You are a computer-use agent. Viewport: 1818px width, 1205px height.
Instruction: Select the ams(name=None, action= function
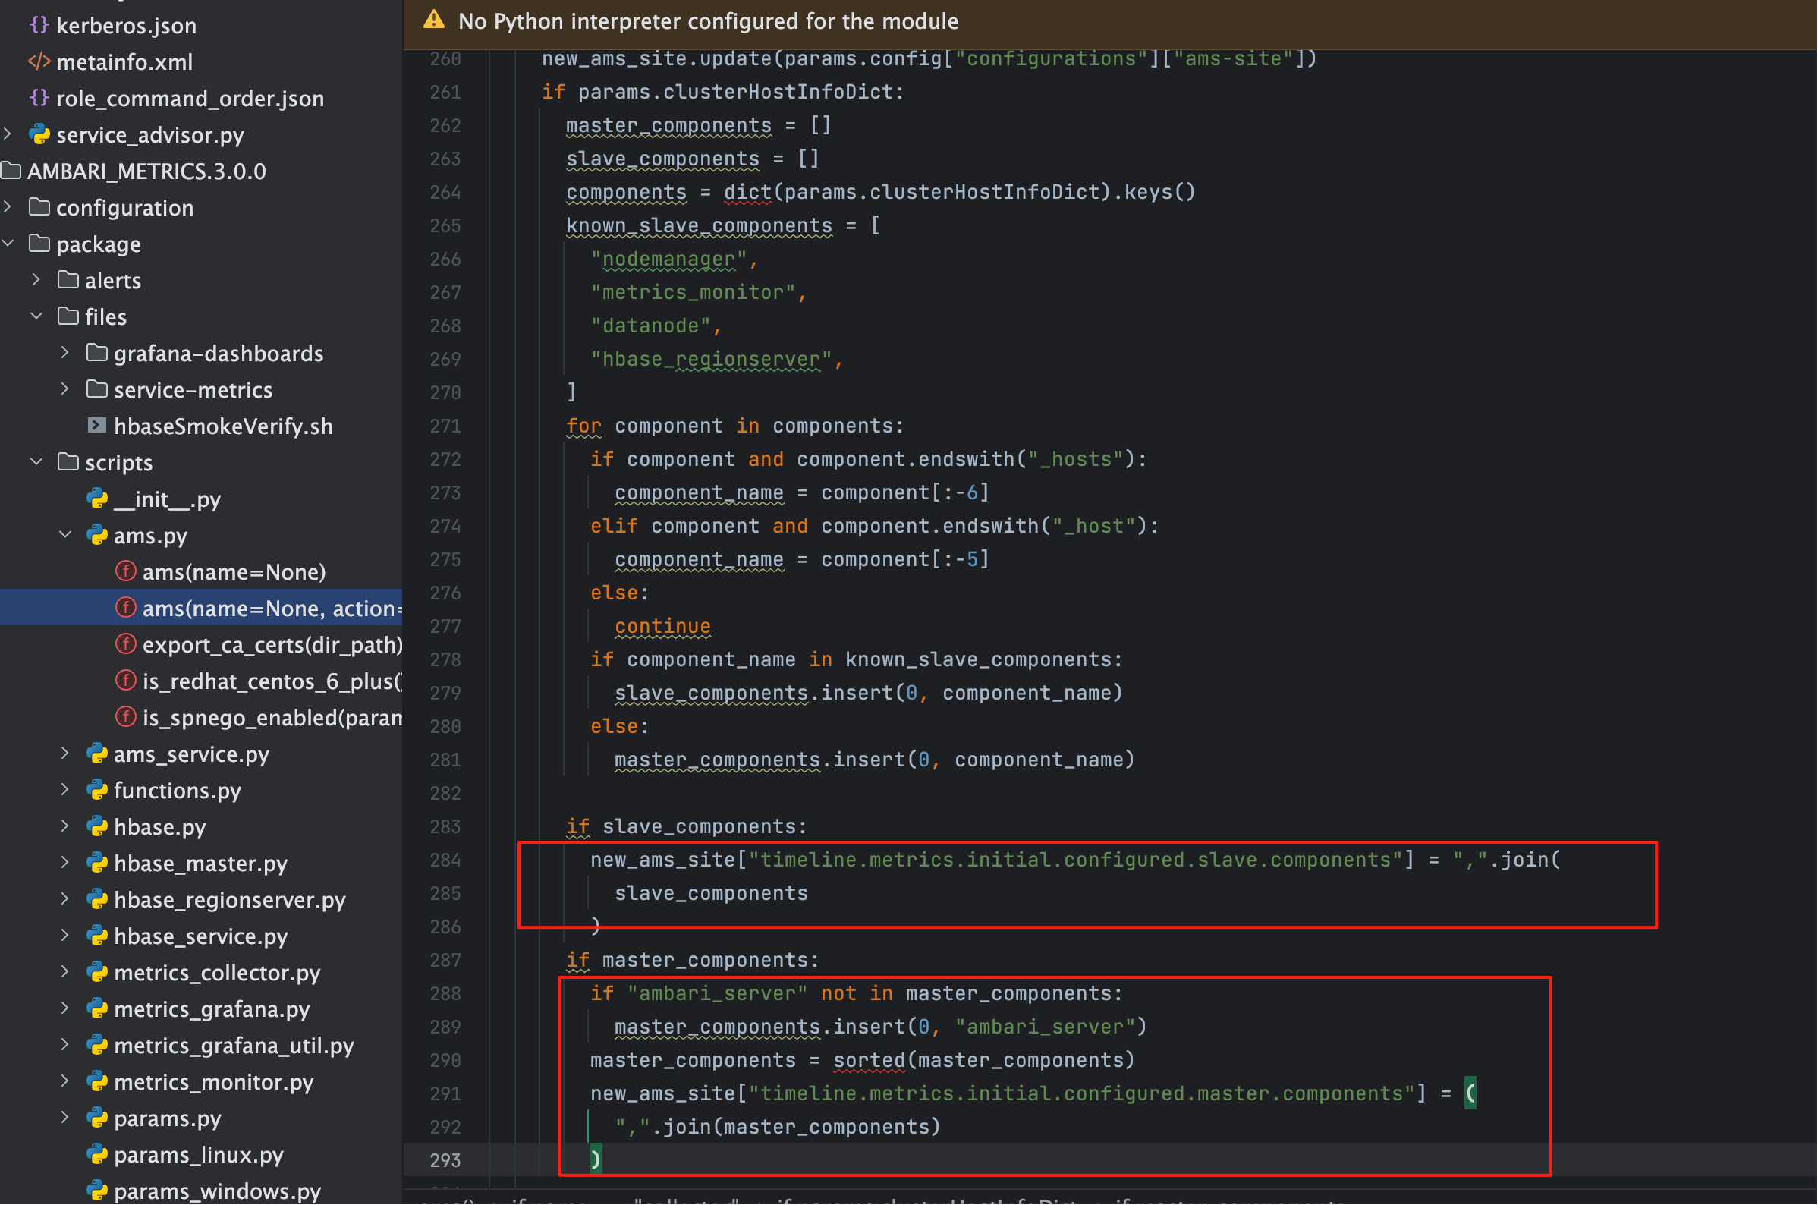[x=201, y=609]
